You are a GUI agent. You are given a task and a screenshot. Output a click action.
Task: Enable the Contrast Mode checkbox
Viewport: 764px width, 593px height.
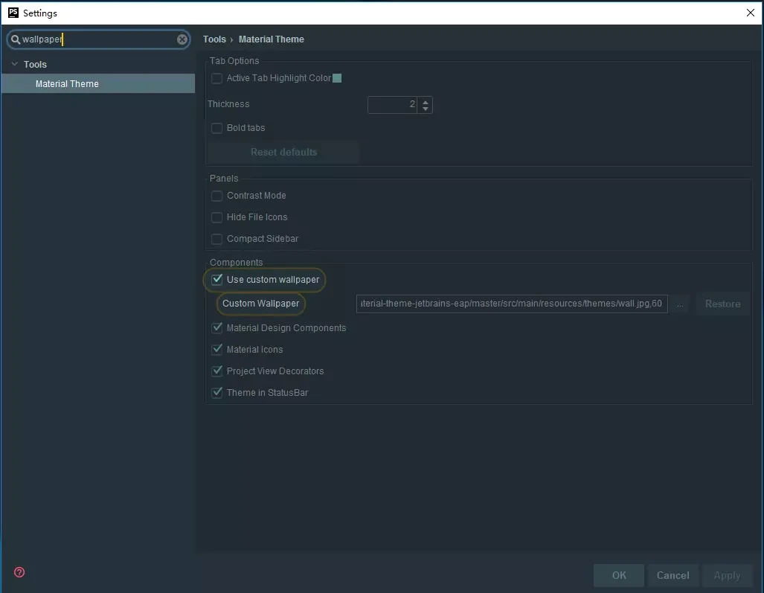click(x=217, y=196)
